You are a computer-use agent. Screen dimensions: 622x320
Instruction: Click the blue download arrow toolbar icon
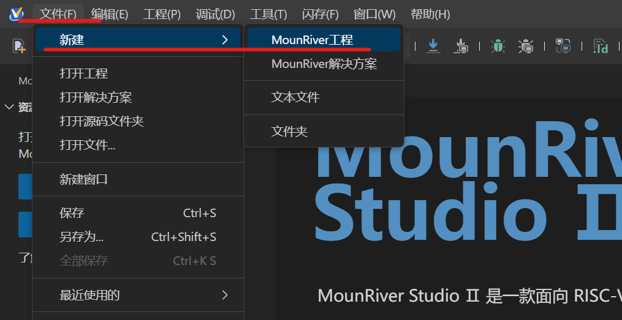[x=433, y=45]
